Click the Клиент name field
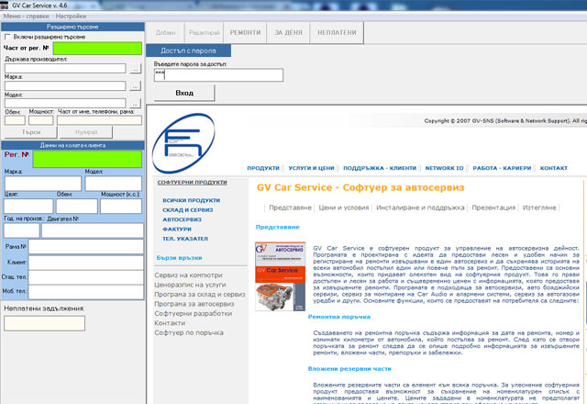Image resolution: width=587 pixels, height=404 pixels. [x=86, y=263]
